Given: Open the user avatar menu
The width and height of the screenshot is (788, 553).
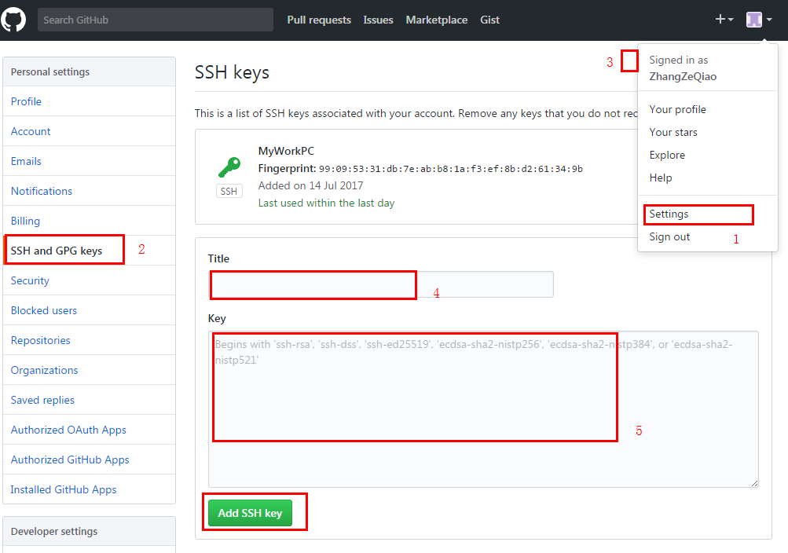Looking at the screenshot, I should point(759,20).
